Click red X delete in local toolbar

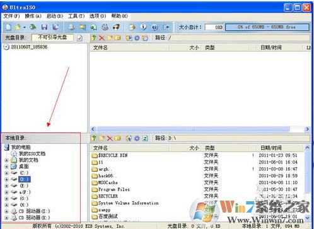(x=110, y=138)
